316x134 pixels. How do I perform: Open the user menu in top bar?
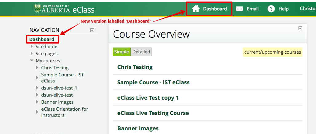[307, 9]
